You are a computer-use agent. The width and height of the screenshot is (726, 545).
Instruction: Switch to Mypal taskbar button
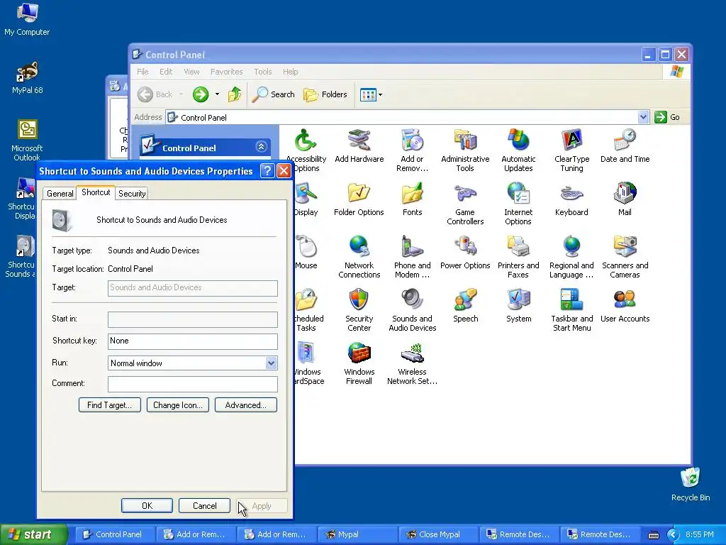[x=357, y=534]
